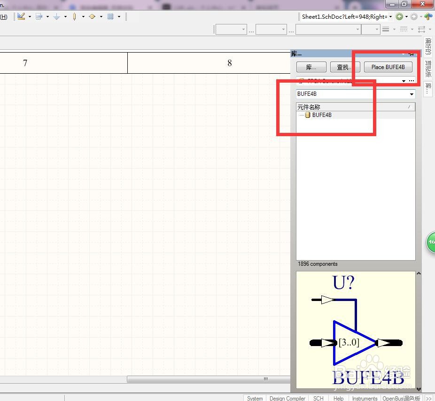This screenshot has height=401, width=435.
Task: Open the 剪贴板 side panel tab
Action: 428,69
